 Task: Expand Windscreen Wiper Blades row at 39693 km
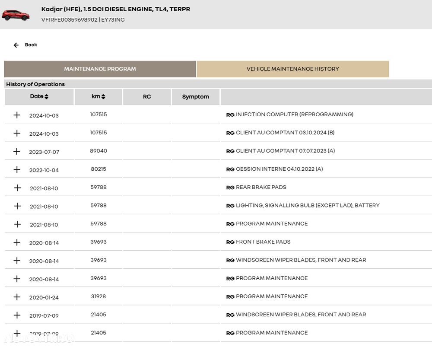[17, 261]
